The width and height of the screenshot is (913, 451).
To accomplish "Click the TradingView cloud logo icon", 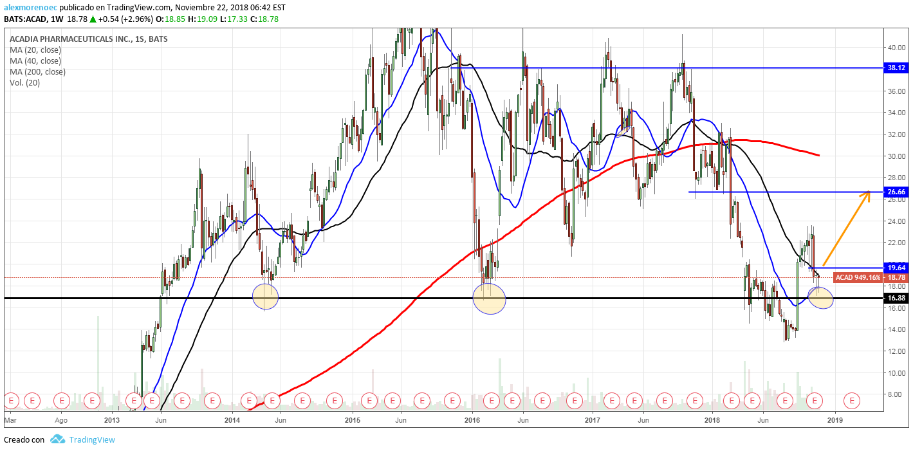I will pos(58,439).
